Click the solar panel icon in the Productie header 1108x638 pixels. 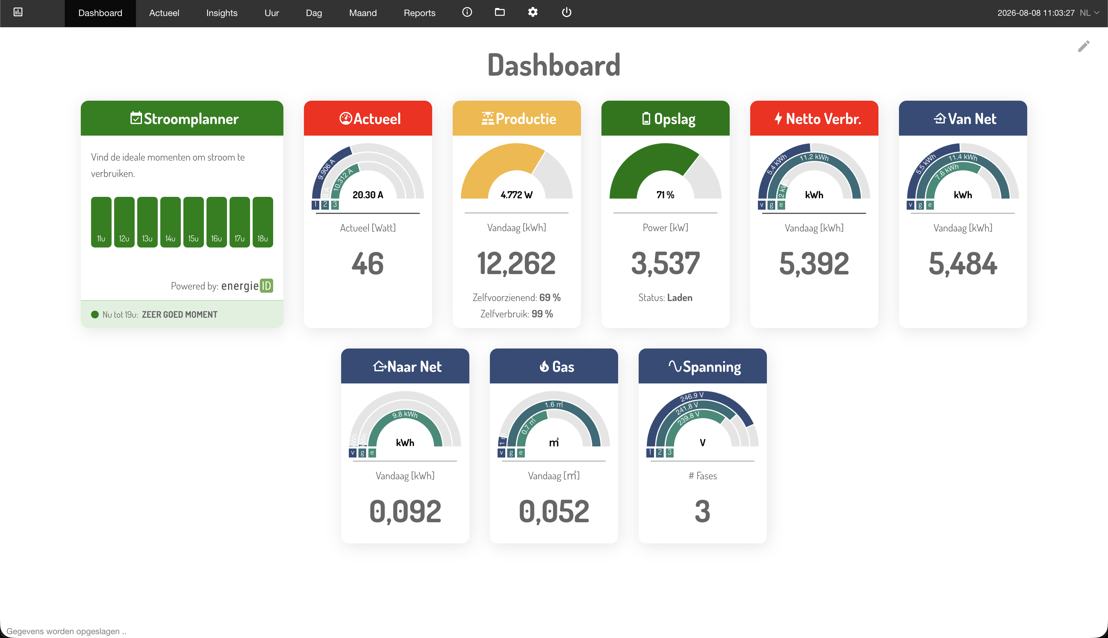(x=488, y=118)
